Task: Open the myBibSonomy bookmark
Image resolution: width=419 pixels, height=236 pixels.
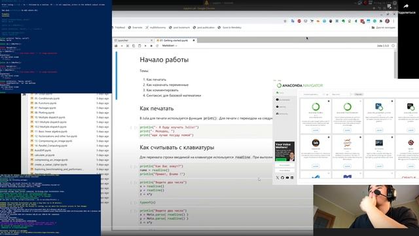Action: (x=156, y=28)
